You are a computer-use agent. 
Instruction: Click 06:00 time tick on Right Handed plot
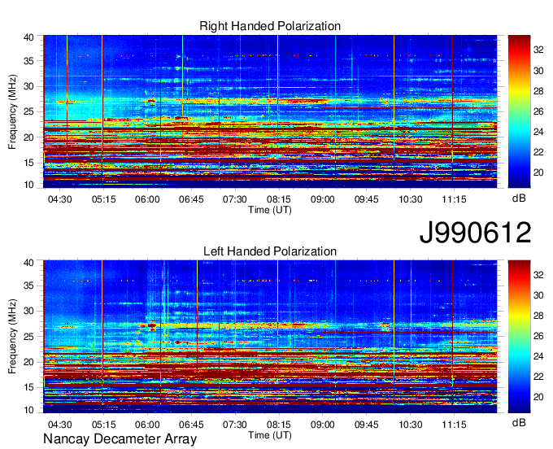click(x=147, y=199)
